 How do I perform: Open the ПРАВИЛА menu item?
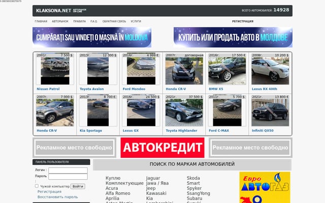[x=79, y=21]
